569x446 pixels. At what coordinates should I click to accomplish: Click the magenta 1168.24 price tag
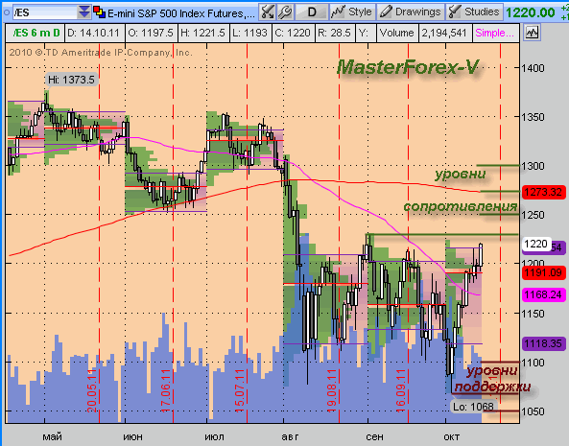tap(544, 294)
